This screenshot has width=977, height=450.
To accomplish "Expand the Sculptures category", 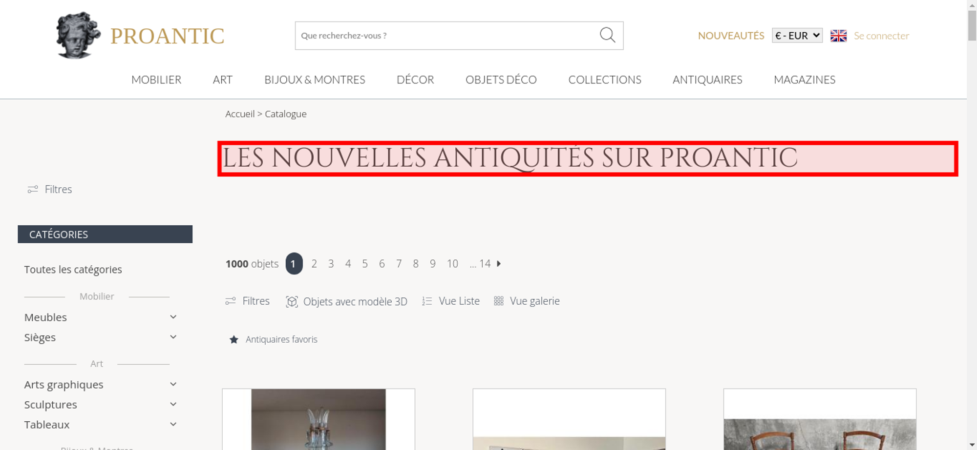I will [x=173, y=404].
